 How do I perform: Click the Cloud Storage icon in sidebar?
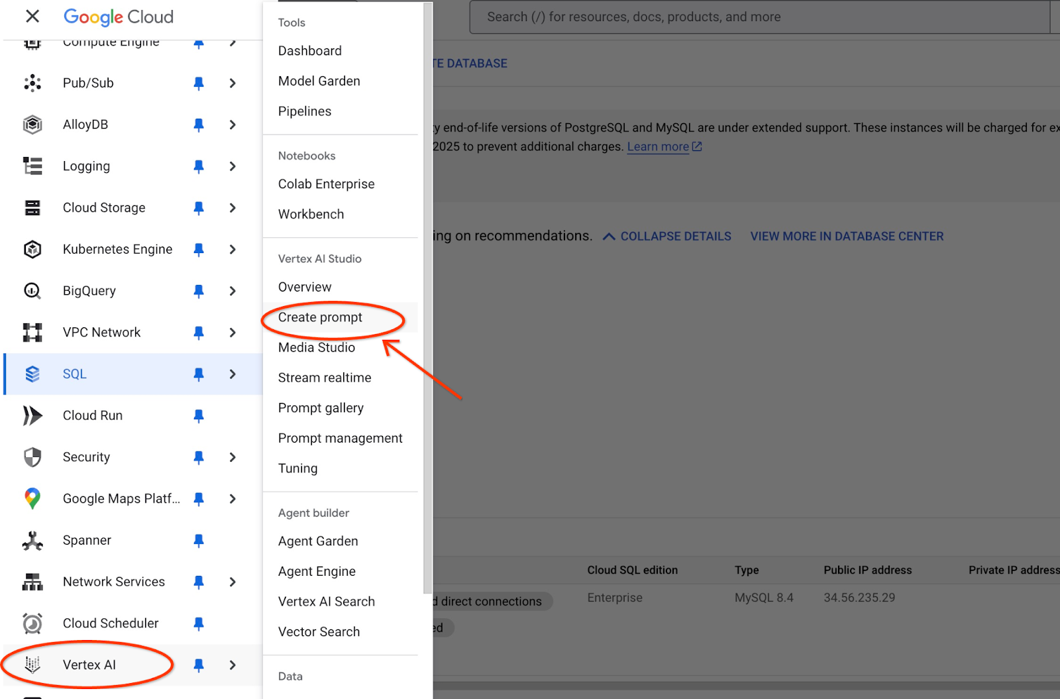tap(32, 208)
